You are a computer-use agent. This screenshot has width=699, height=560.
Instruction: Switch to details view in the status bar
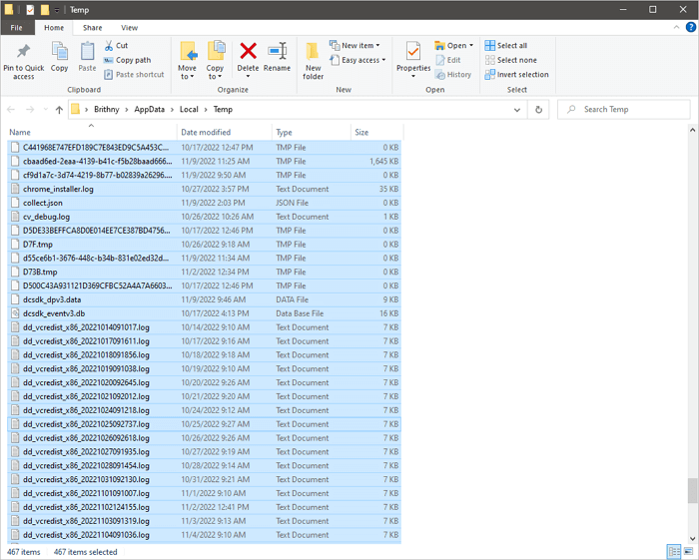[672, 552]
